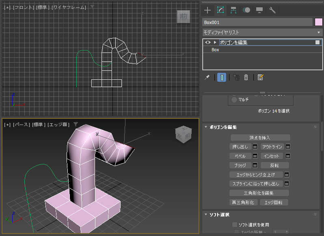This screenshot has width=324, height=236.
Task: Click the ベベル button
Action: [240, 156]
